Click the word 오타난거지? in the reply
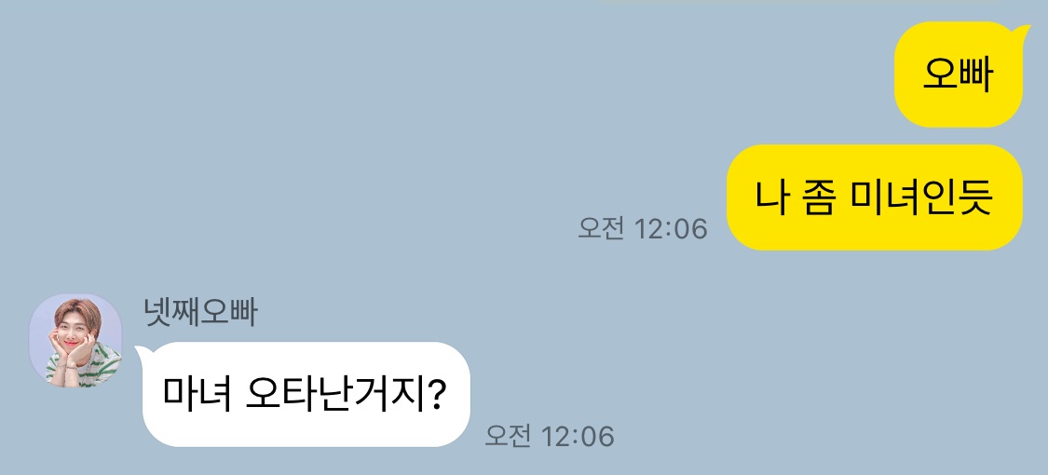 (347, 395)
